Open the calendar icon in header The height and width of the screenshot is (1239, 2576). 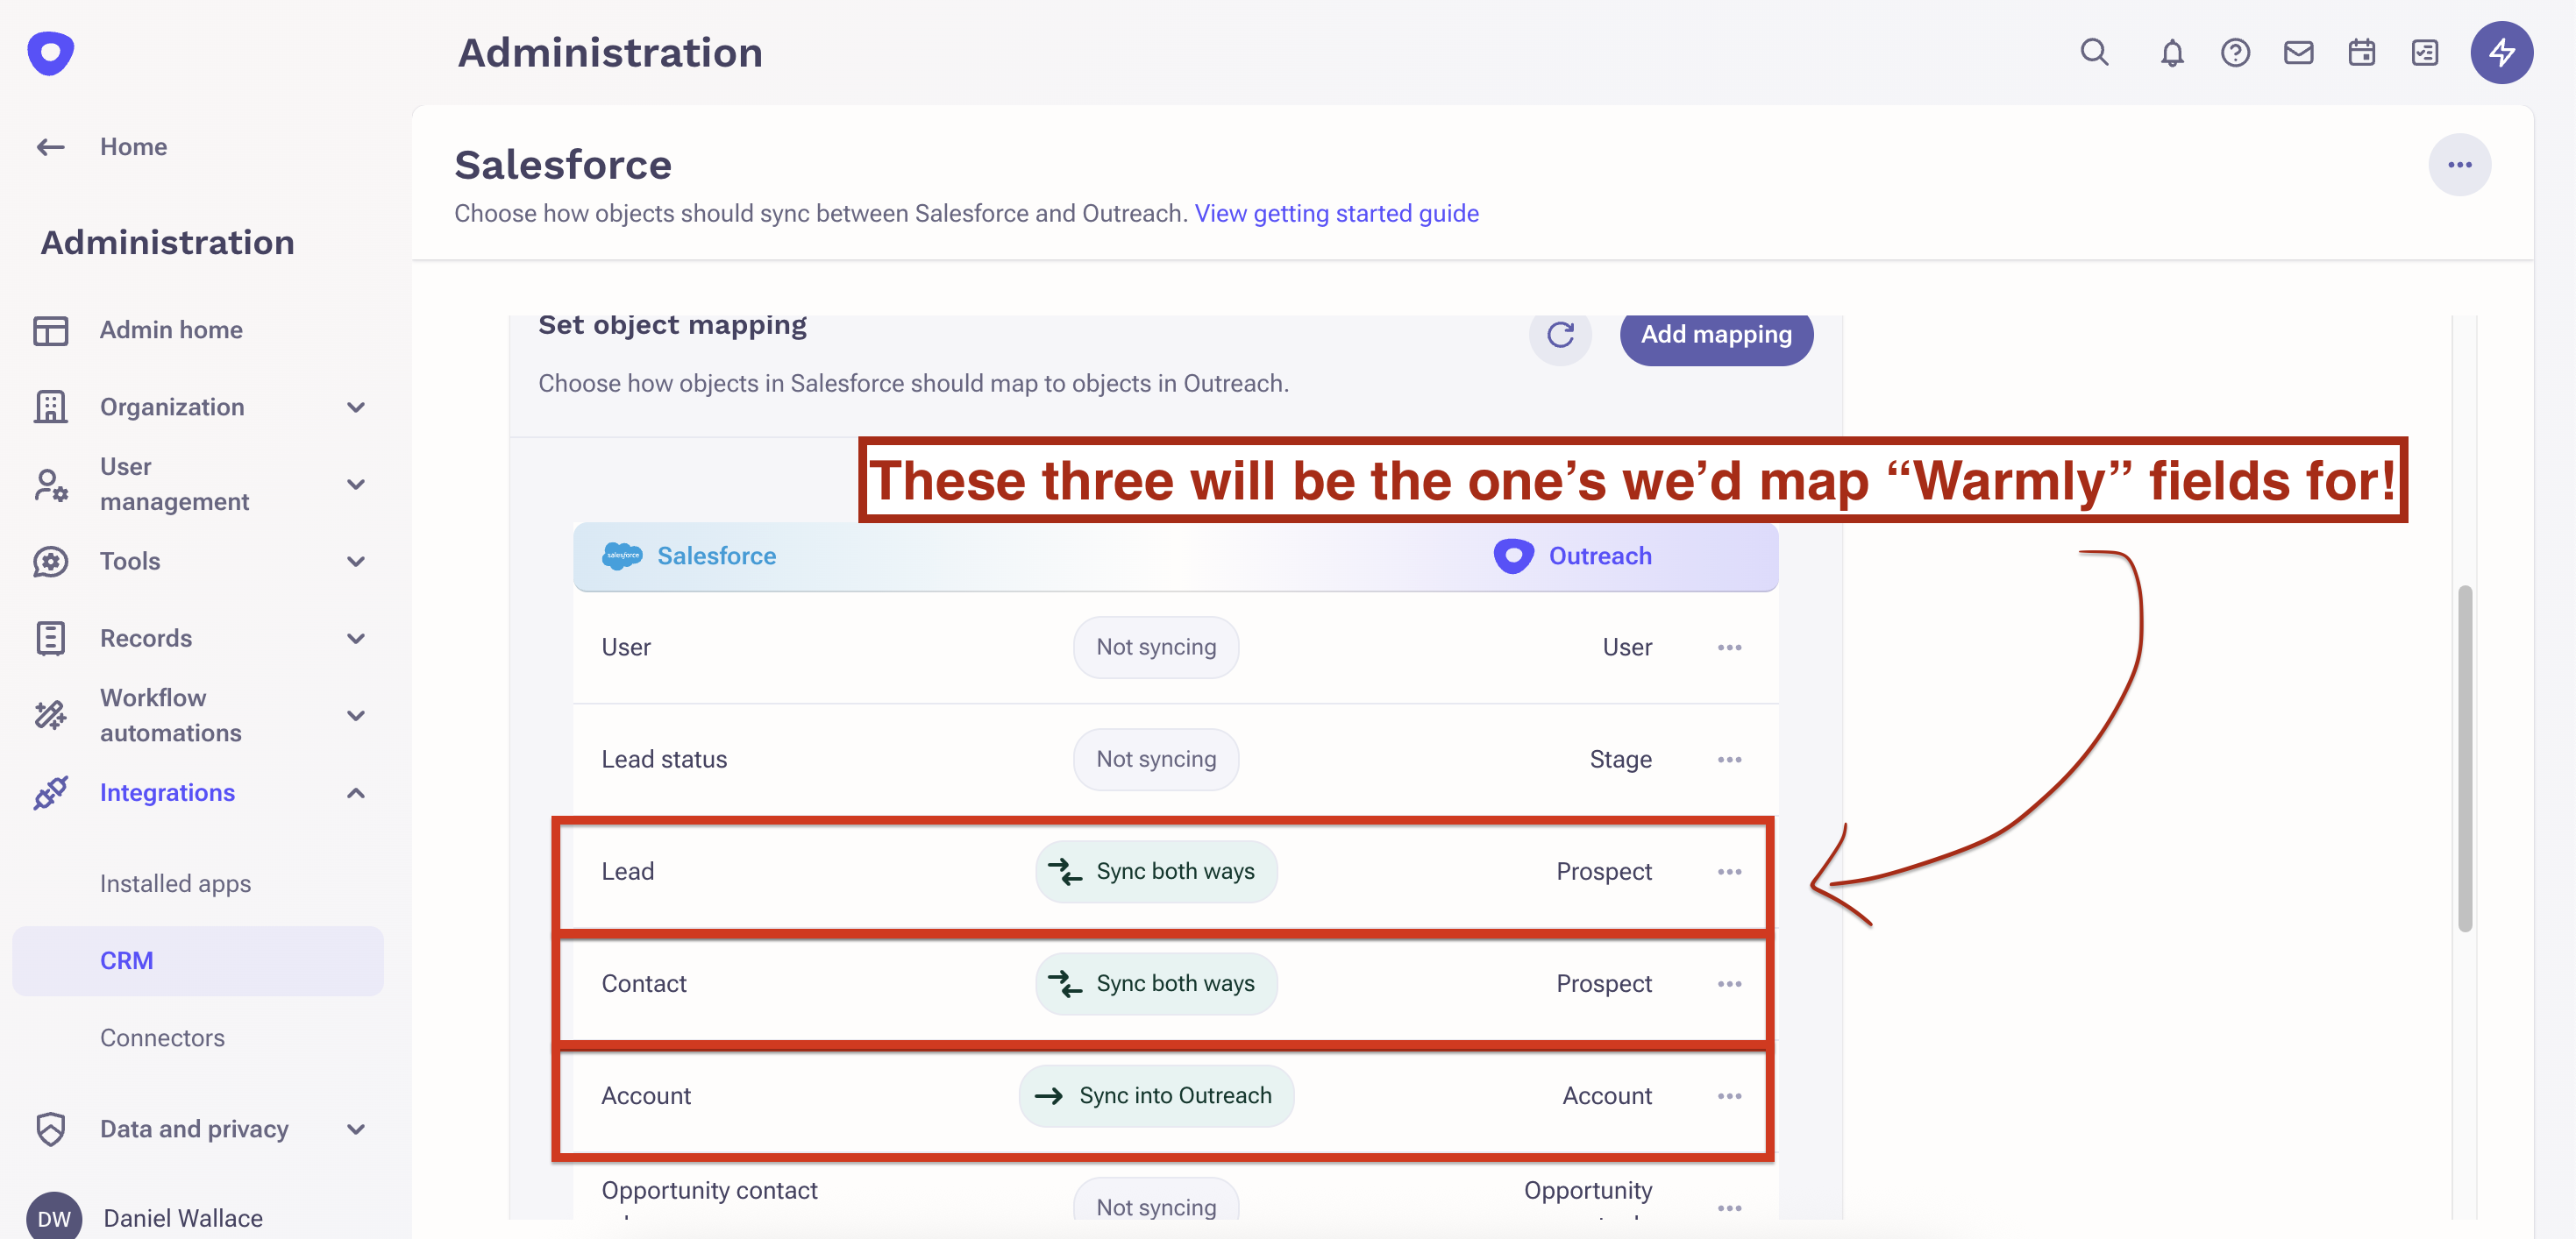(2361, 52)
